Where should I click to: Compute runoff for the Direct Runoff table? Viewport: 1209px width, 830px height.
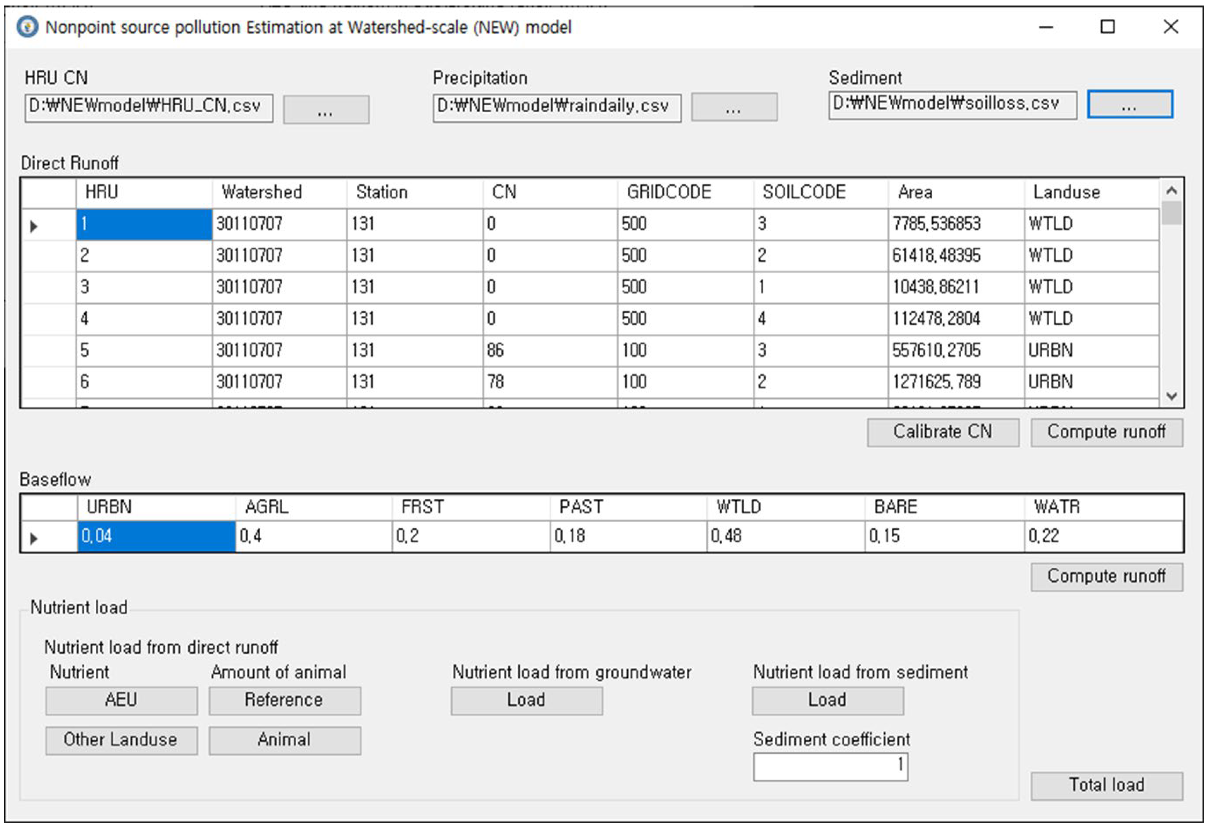(x=1107, y=433)
